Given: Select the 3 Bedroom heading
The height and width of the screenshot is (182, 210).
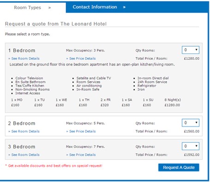Looking at the screenshot, I should click(x=22, y=147).
